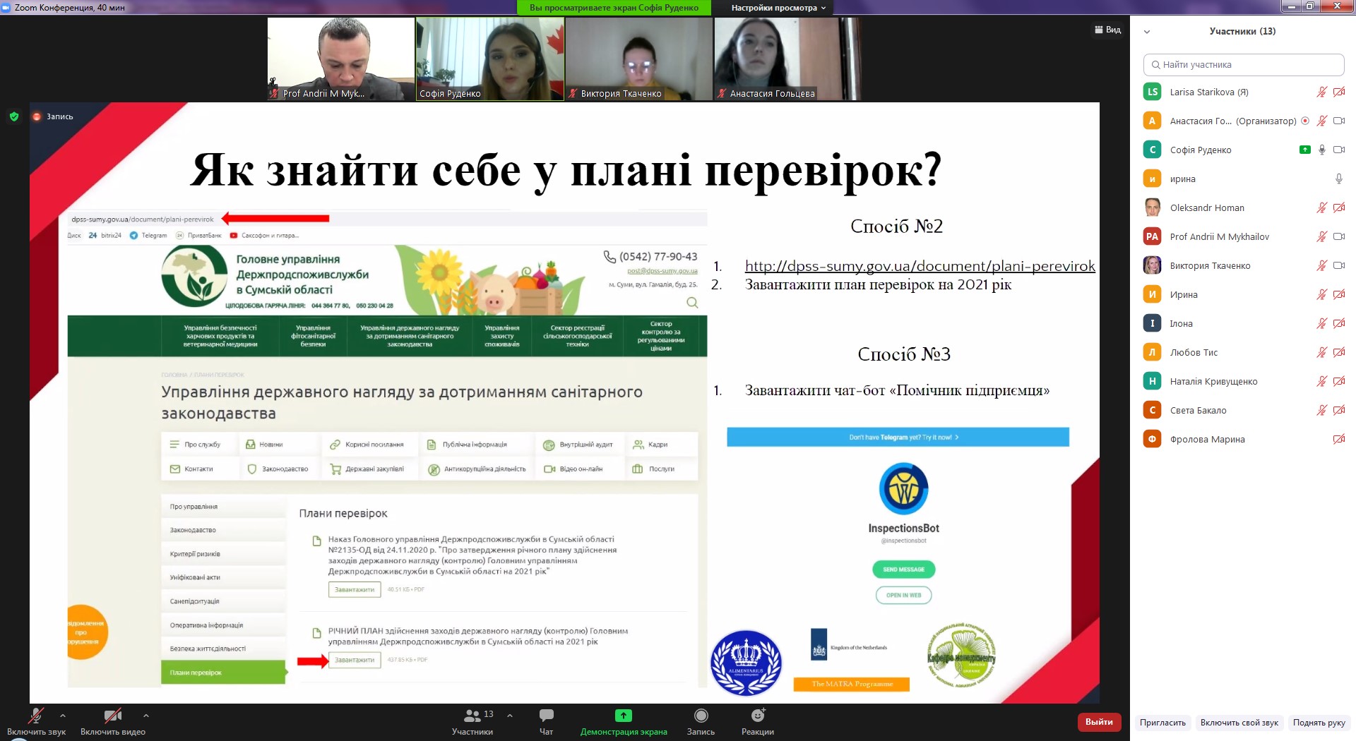
Task: Click Софія Руденко camera icon
Action: [x=1339, y=150]
